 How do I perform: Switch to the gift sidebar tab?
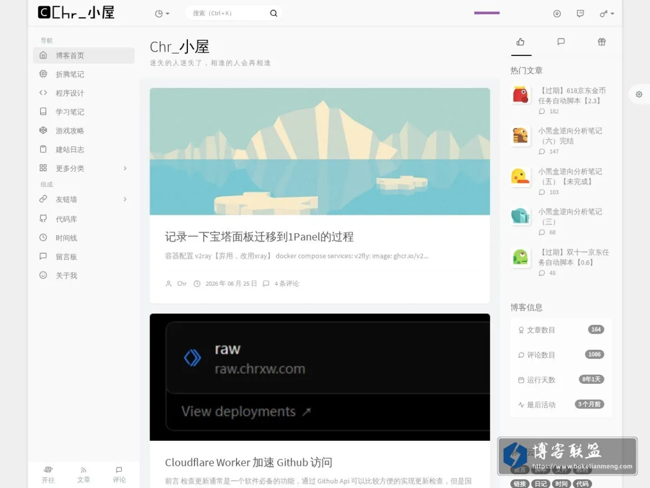pos(602,42)
